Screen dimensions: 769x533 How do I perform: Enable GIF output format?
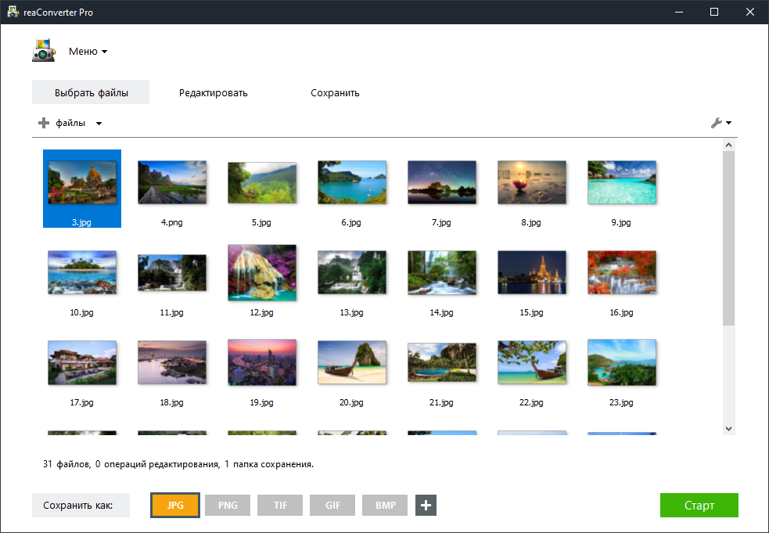click(x=332, y=506)
